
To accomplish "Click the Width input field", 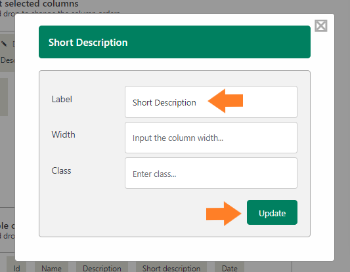I will coord(211,138).
